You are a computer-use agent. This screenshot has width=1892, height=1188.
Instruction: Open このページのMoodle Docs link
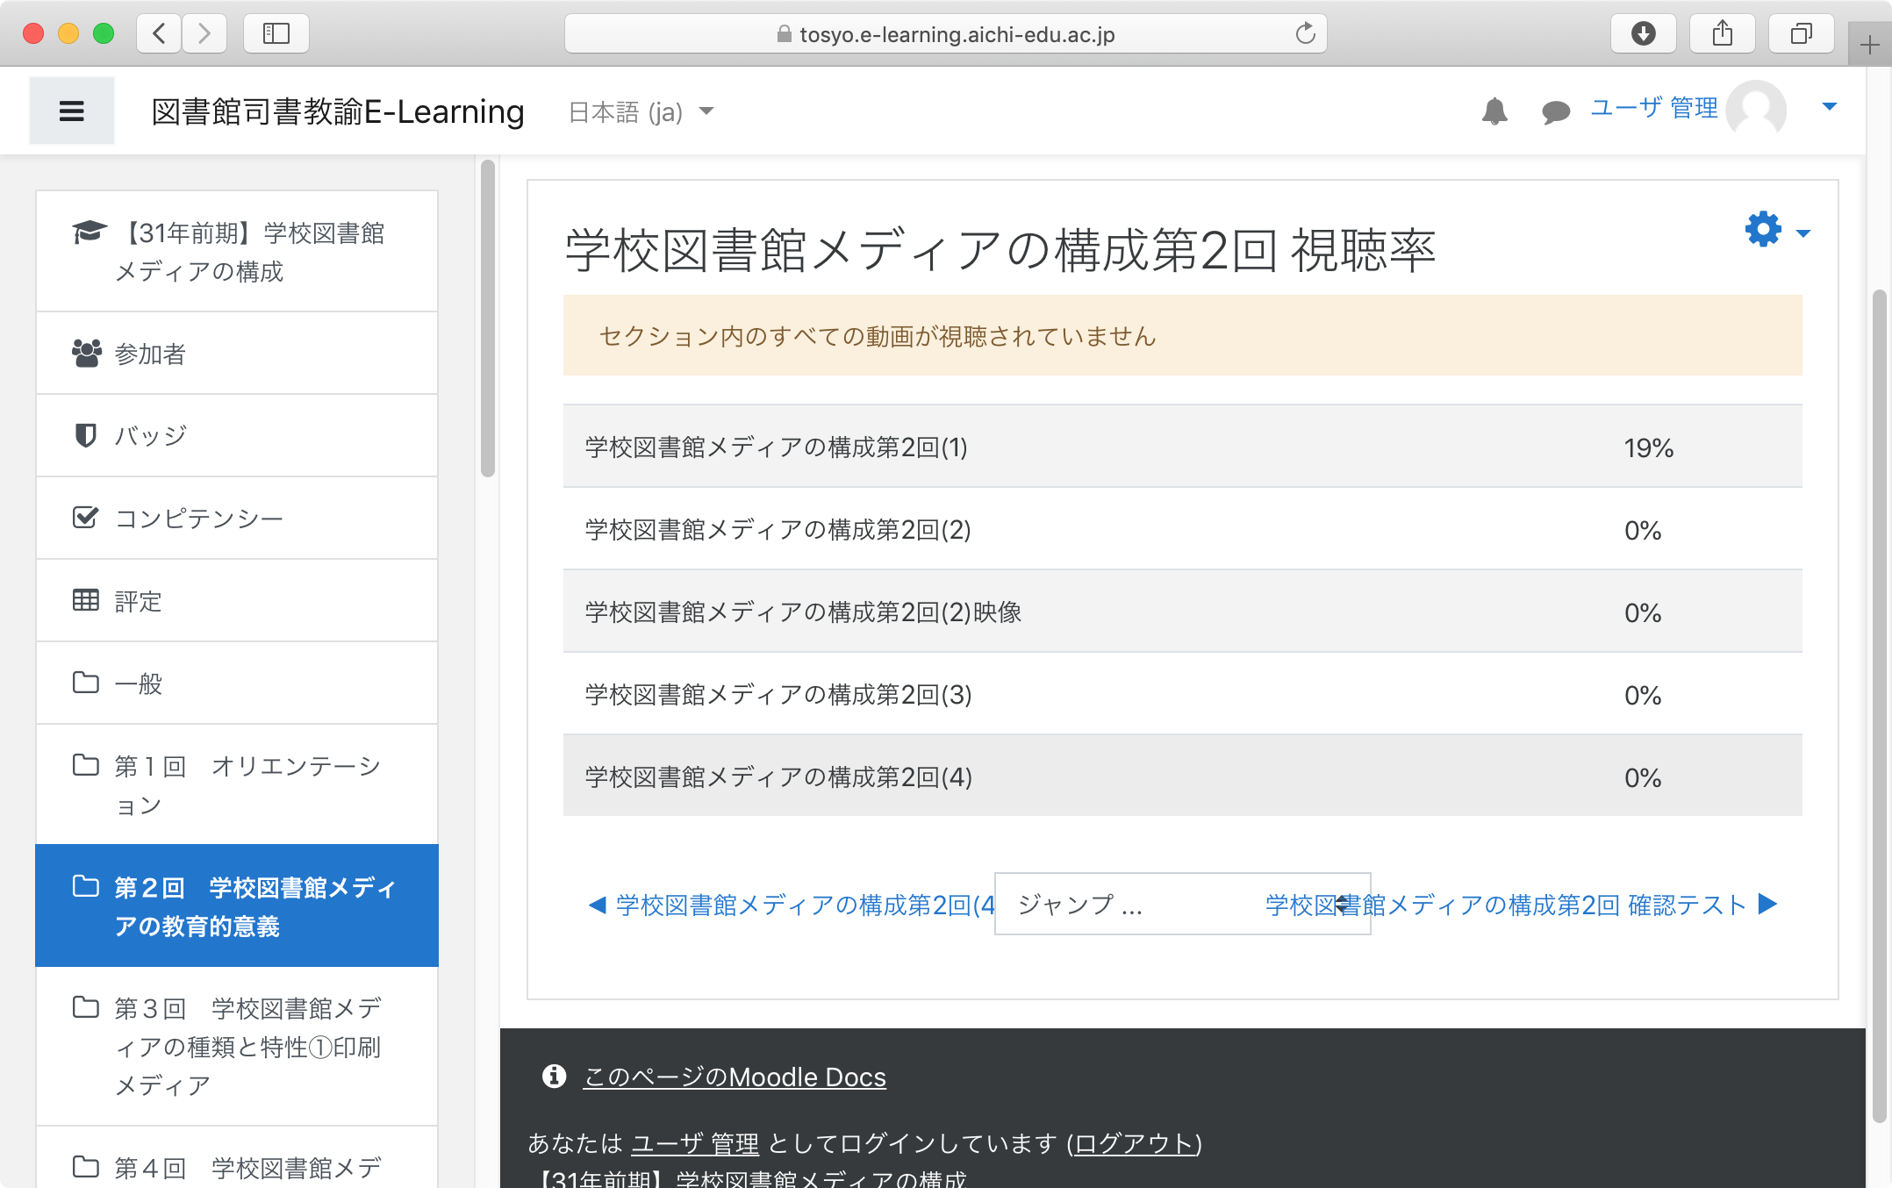pos(735,1077)
